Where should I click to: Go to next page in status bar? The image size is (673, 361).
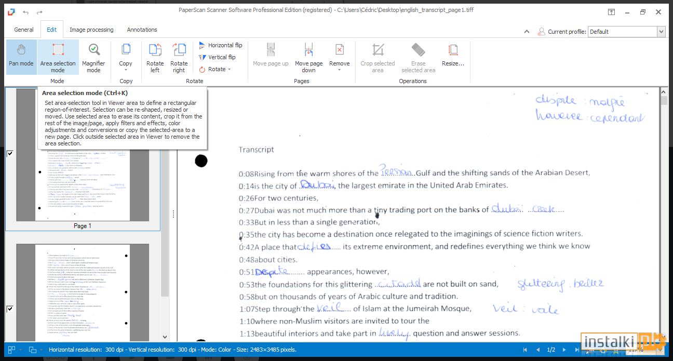coord(566,350)
